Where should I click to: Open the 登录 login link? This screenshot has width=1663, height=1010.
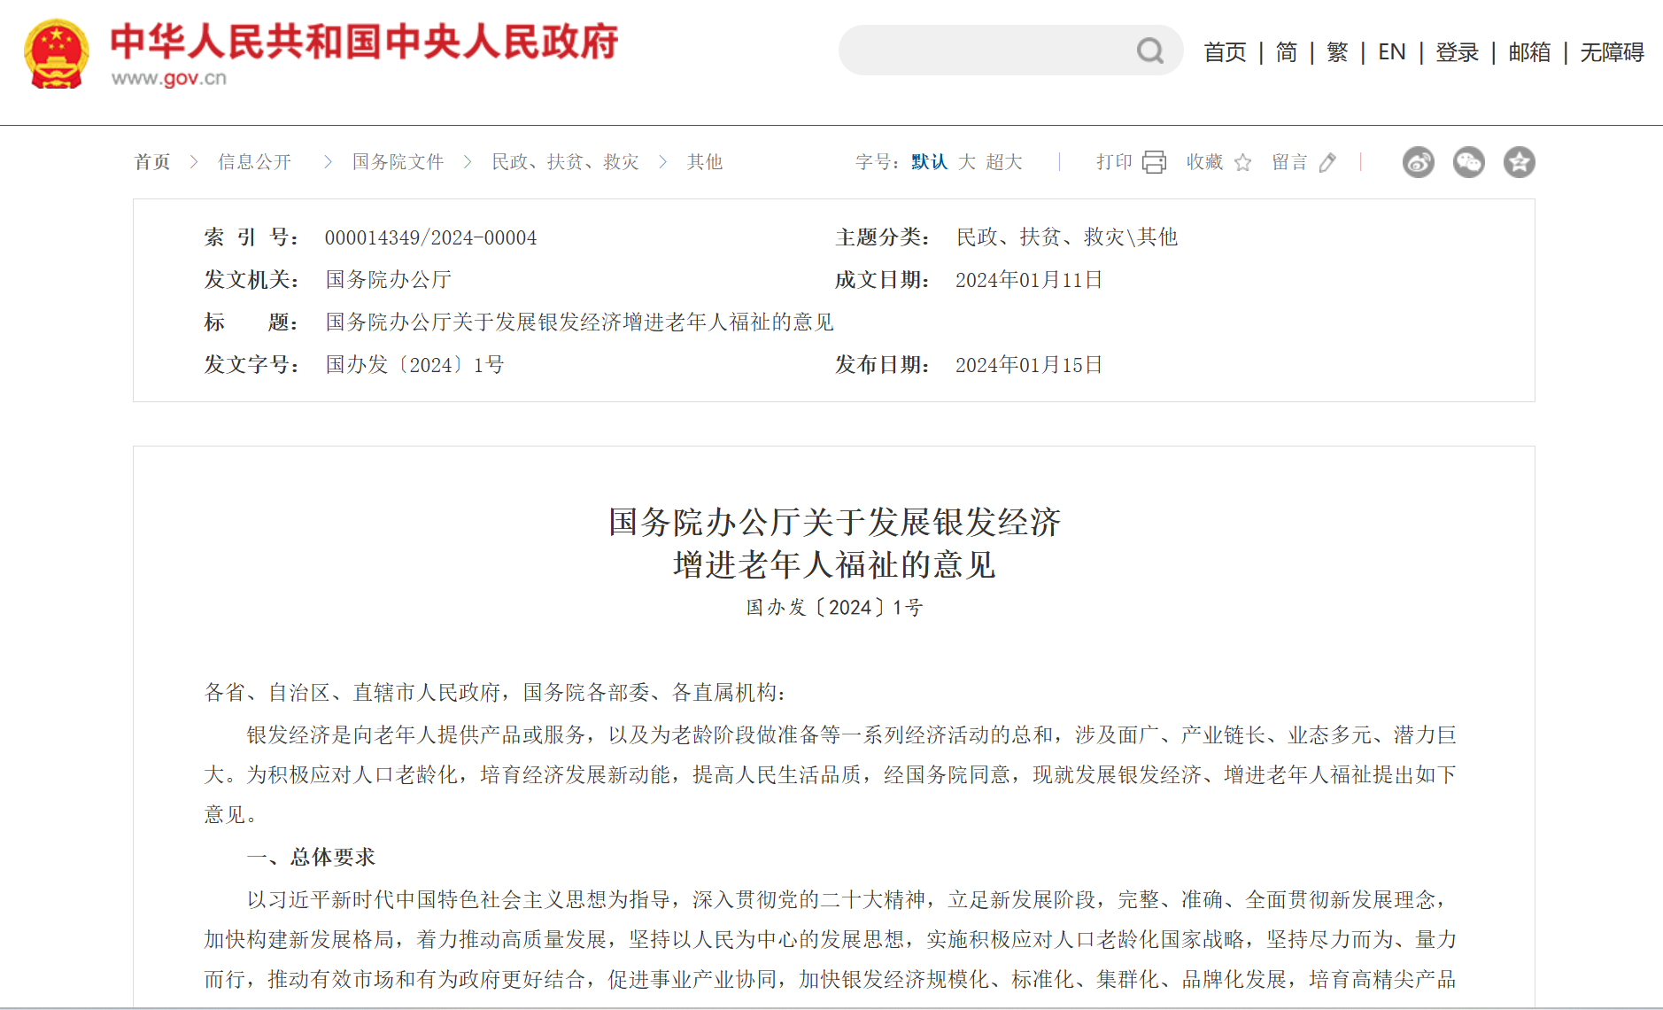tap(1457, 52)
